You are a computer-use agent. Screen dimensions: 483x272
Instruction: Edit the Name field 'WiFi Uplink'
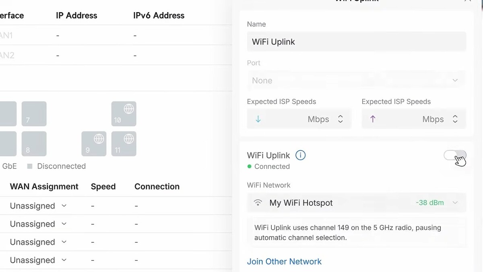click(x=357, y=42)
